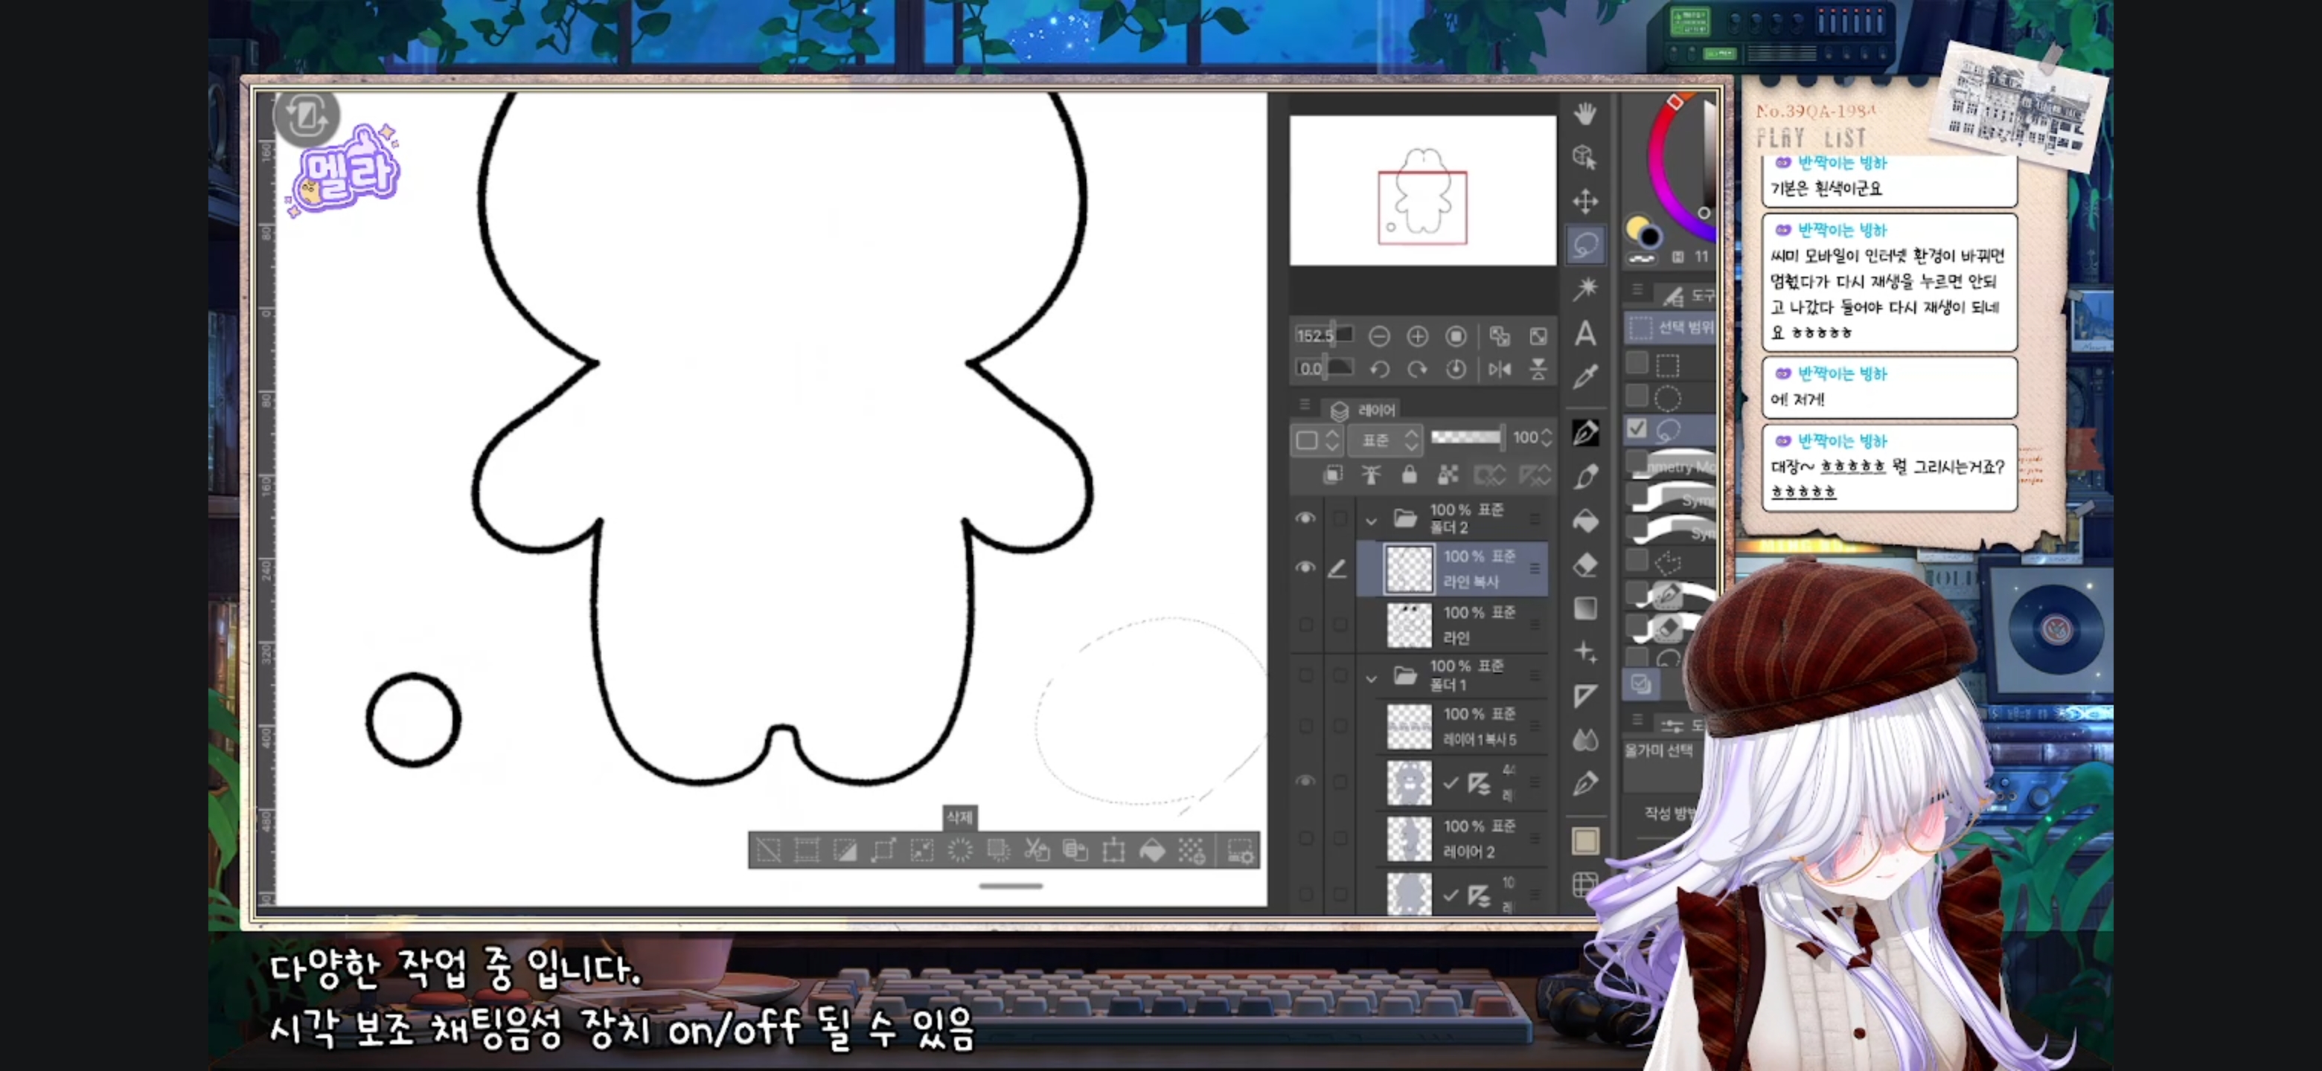2322x1071 pixels.
Task: Select the Move layer tool
Action: [1584, 201]
